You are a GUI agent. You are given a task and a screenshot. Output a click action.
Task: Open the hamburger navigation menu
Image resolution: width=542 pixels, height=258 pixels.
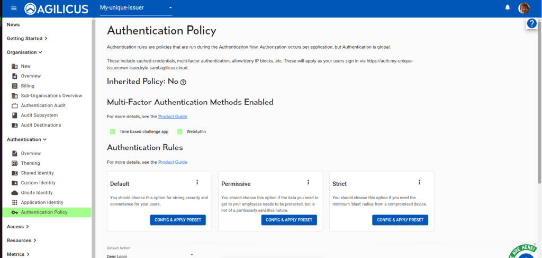click(x=14, y=8)
